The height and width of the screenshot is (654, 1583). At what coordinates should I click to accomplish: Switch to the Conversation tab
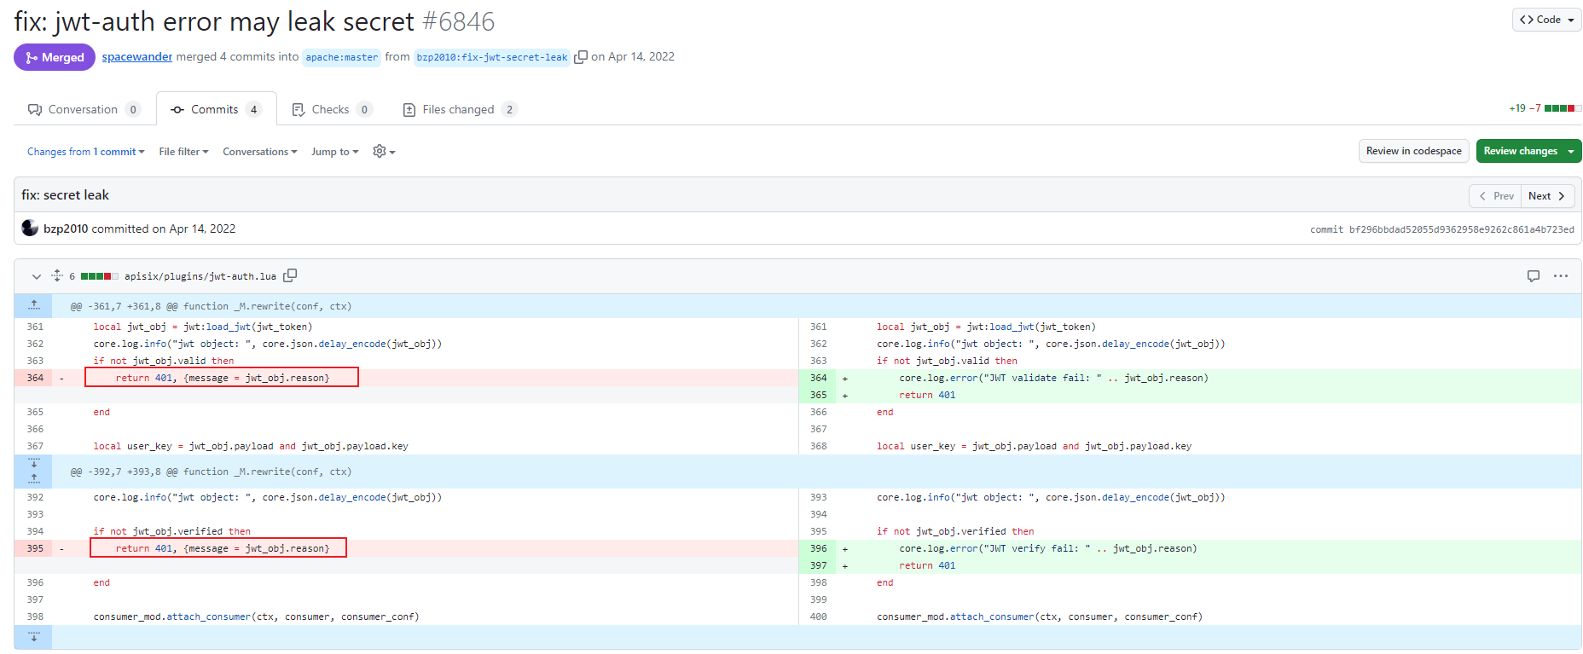(x=84, y=109)
